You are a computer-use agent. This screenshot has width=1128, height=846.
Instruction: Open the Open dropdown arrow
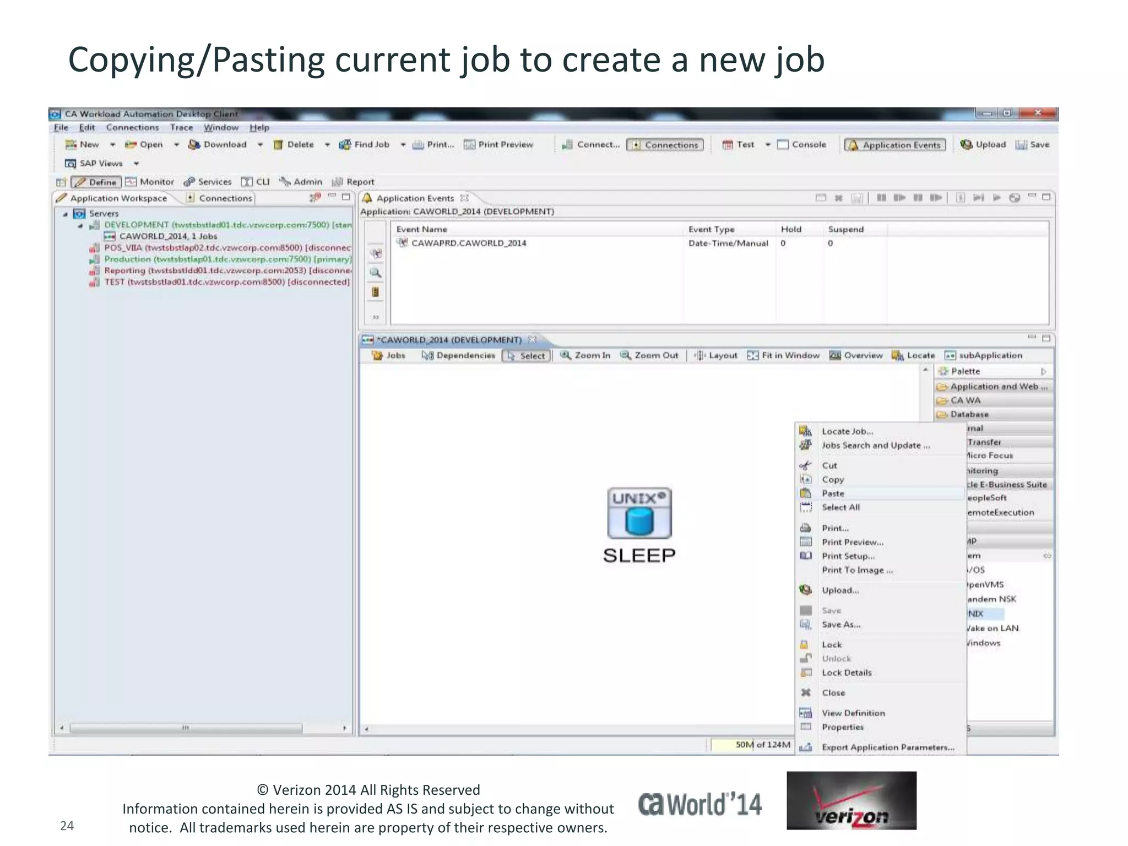point(176,145)
